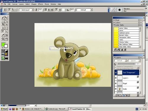
Task: Click the text opacity 100% field
Action: (72, 10)
